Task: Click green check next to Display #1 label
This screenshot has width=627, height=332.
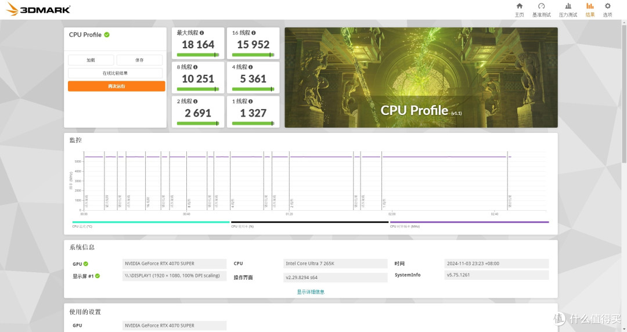Action: (x=98, y=276)
